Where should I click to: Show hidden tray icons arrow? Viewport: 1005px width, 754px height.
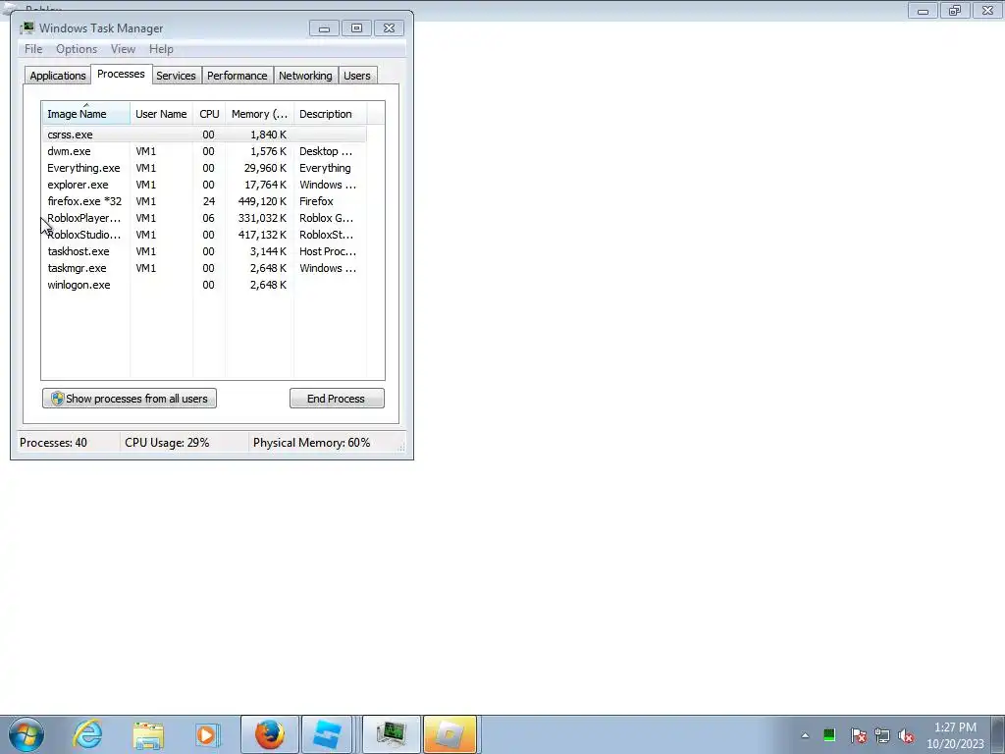805,735
